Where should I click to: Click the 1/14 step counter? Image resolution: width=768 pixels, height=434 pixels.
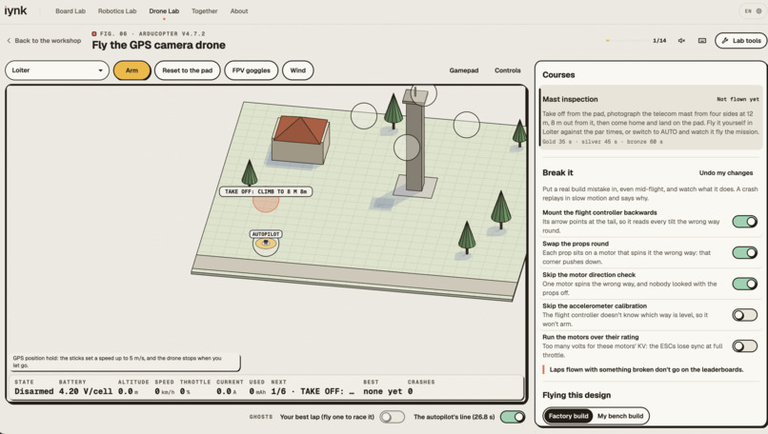[x=659, y=41]
